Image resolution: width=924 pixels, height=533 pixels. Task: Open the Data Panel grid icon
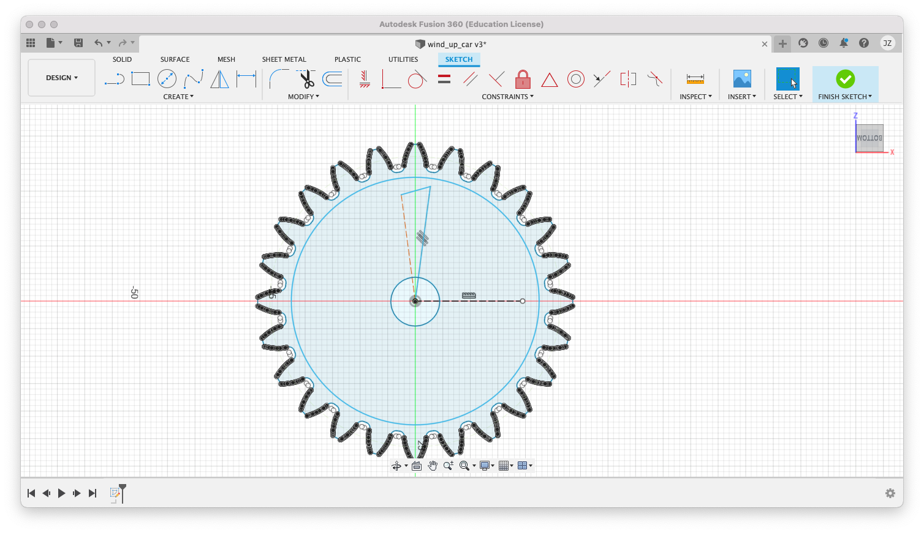coord(31,43)
